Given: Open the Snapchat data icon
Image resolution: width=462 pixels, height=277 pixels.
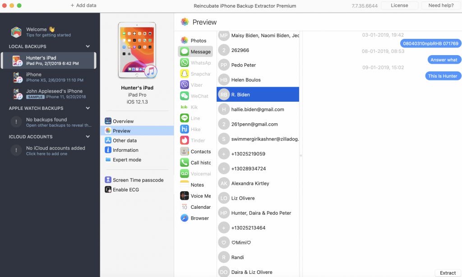Looking at the screenshot, I should (x=185, y=74).
